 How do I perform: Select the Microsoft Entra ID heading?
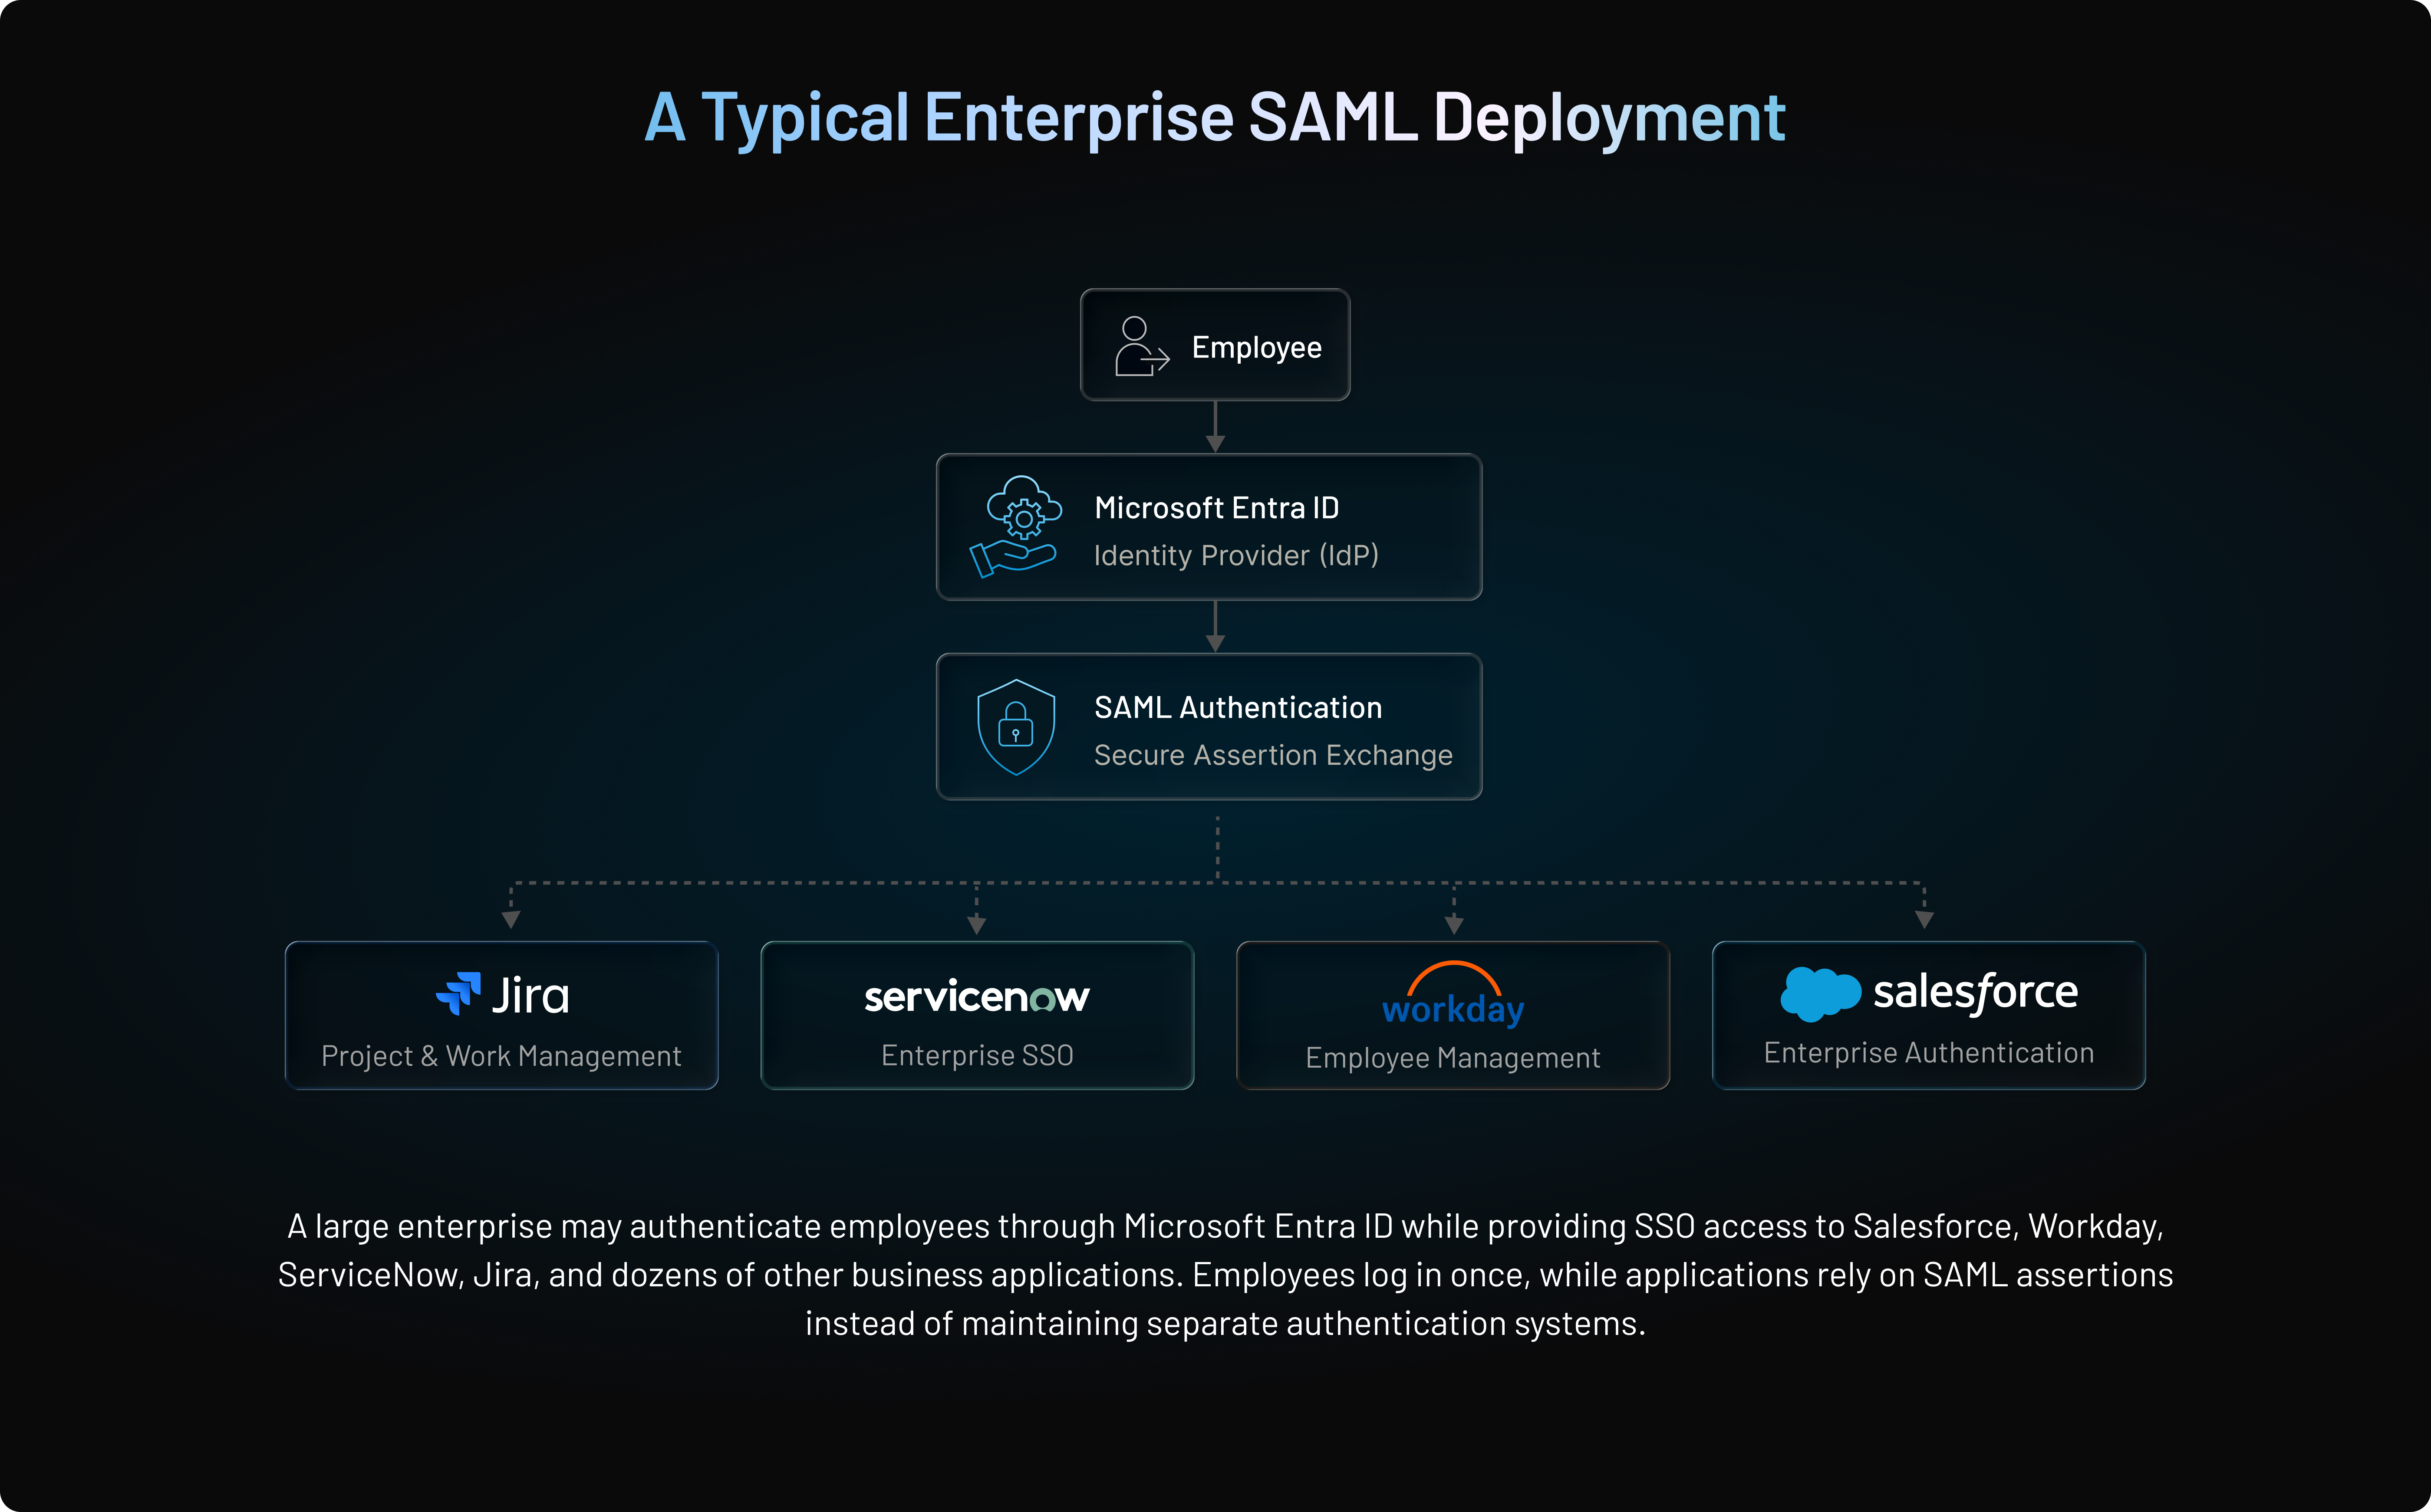[x=1216, y=508]
